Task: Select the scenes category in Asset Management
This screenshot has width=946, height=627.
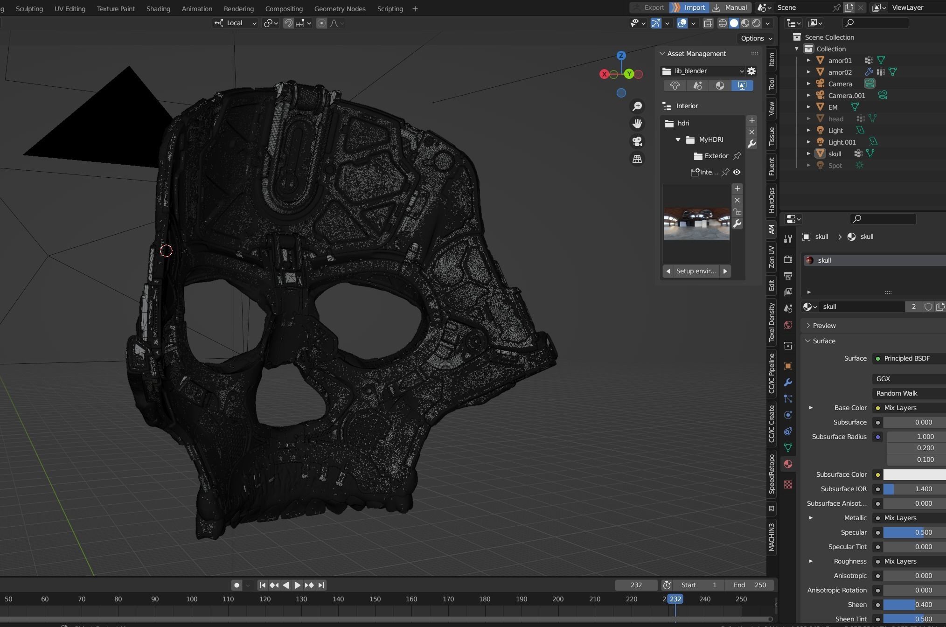Action: pyautogui.click(x=697, y=85)
